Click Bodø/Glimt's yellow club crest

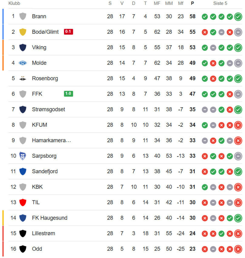pyautogui.click(x=23, y=32)
